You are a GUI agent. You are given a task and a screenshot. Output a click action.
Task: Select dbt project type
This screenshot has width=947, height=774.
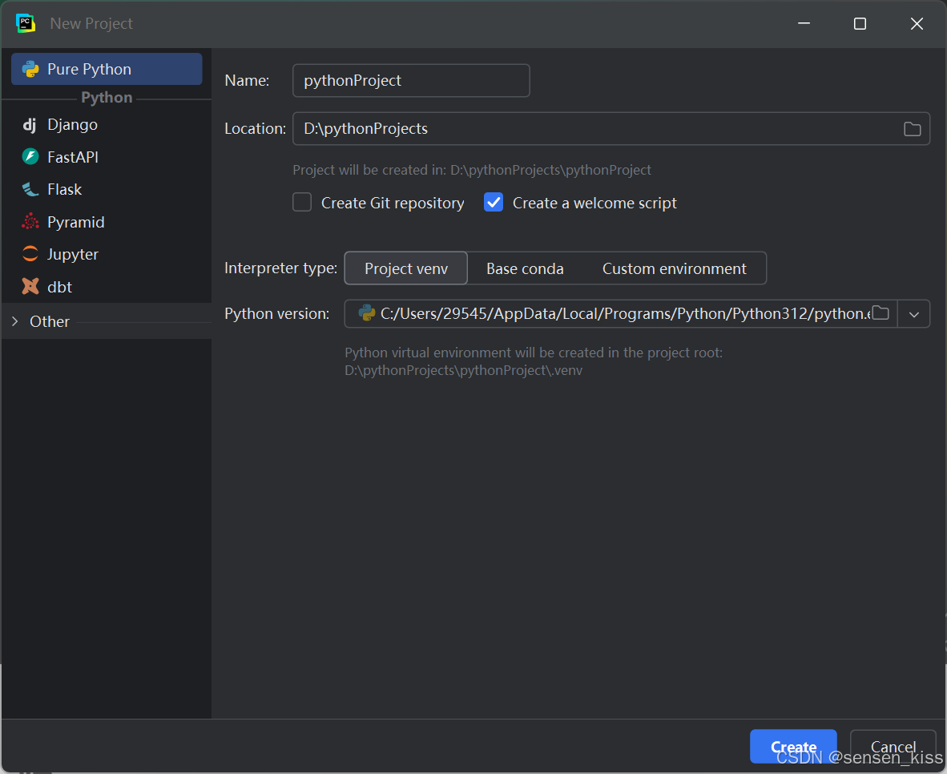click(107, 287)
